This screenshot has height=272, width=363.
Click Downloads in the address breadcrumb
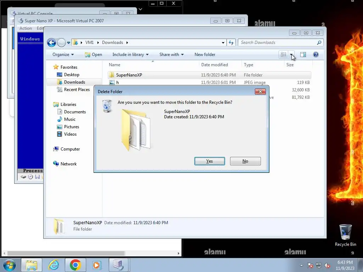click(x=112, y=42)
